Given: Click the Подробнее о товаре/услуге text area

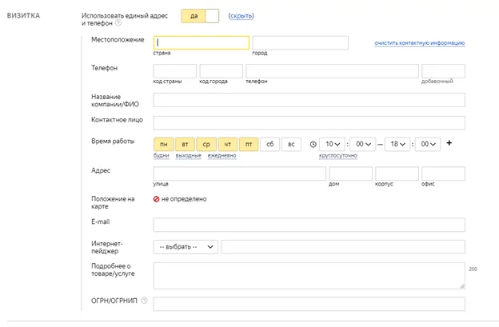Looking at the screenshot, I should tap(309, 276).
